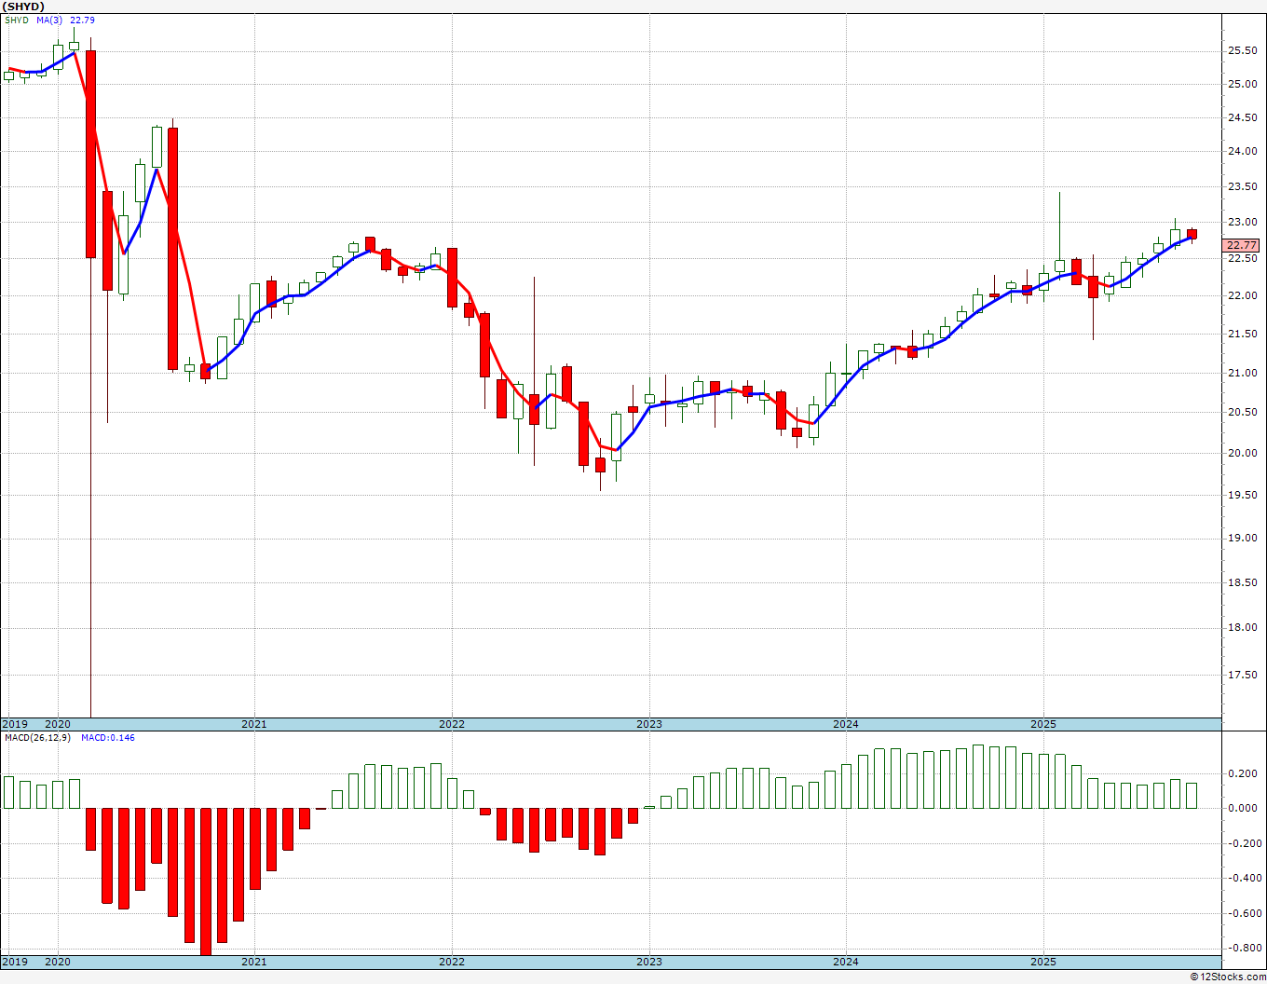This screenshot has width=1267, height=984.
Task: Click 2021 on the price chart time axis
Action: point(254,724)
